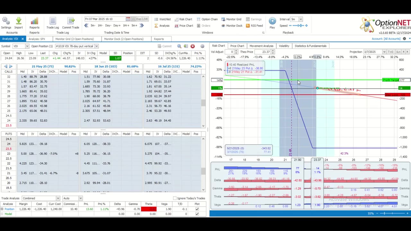Image resolution: width=411 pixels, height=231 pixels.
Task: Click the chart zoom slider at bottom right
Action: [x=392, y=213]
